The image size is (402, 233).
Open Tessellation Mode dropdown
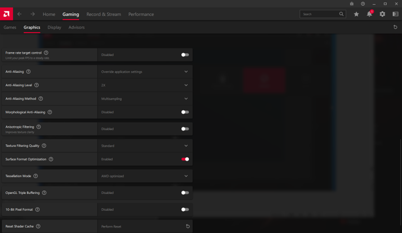click(145, 176)
